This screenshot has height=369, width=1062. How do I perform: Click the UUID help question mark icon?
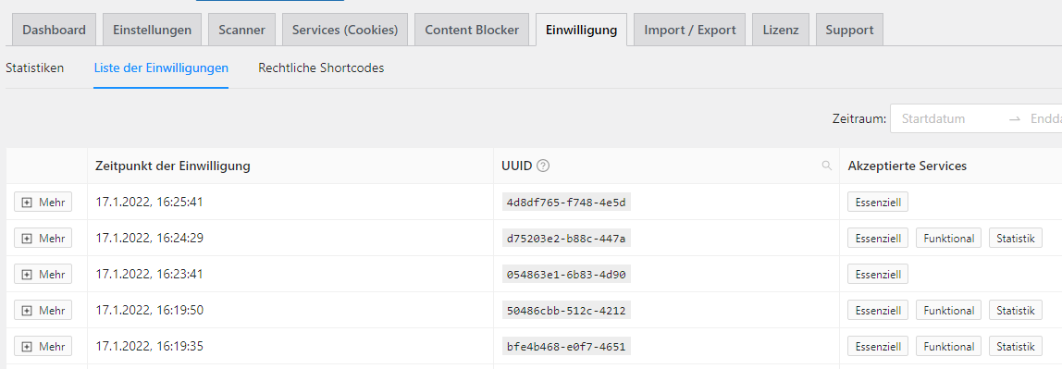tap(542, 166)
